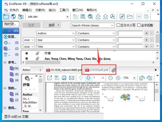This screenshot has height=122, width=162.
Task: Zoom in PDF with plus icon
Action: click(118, 78)
